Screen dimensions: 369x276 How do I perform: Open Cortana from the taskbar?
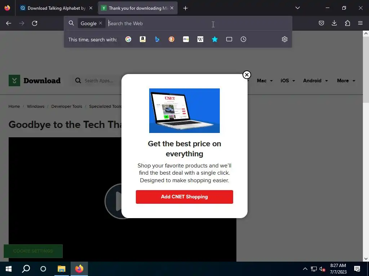click(43, 269)
